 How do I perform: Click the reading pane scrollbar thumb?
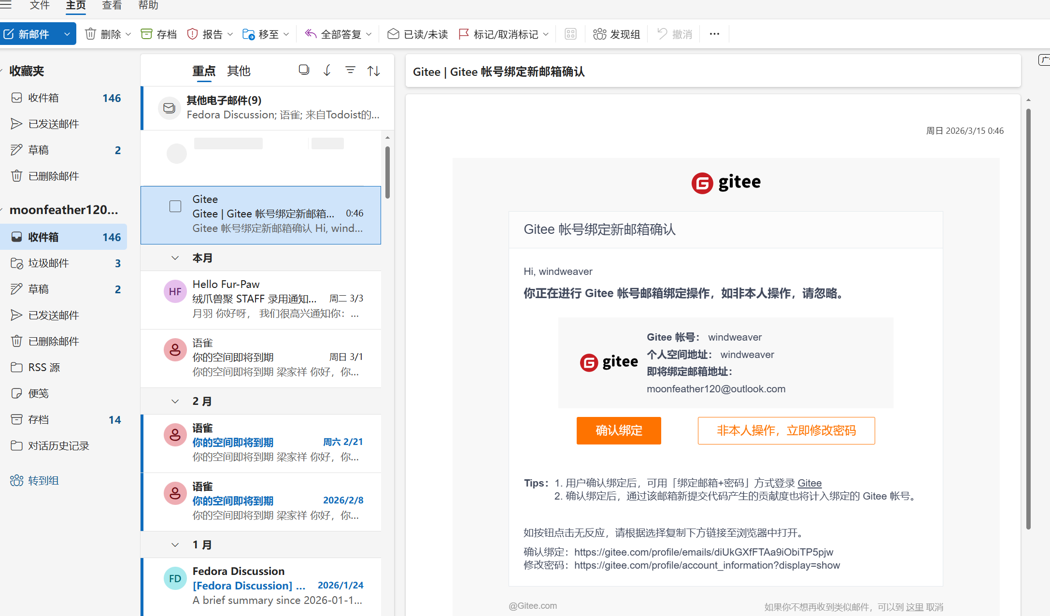point(1028,319)
